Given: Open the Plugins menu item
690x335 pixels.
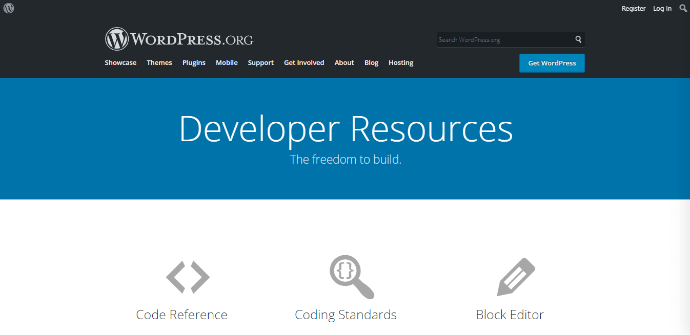Looking at the screenshot, I should 194,62.
